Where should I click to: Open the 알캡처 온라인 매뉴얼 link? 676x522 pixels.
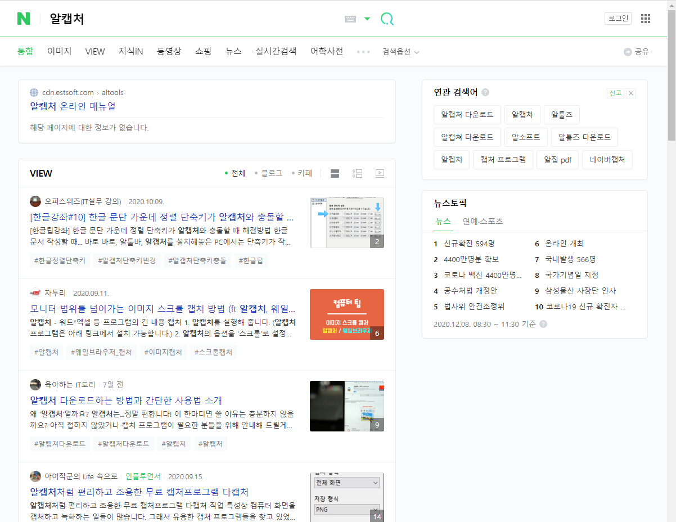(73, 106)
